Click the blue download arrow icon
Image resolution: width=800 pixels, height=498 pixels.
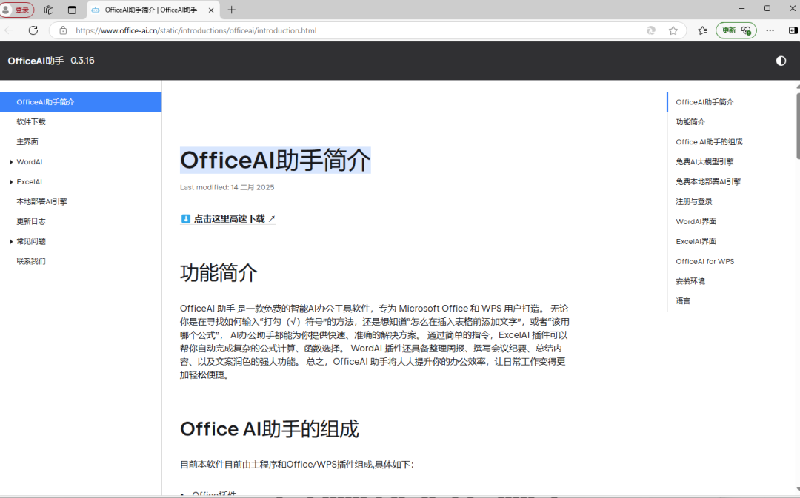[x=186, y=219]
